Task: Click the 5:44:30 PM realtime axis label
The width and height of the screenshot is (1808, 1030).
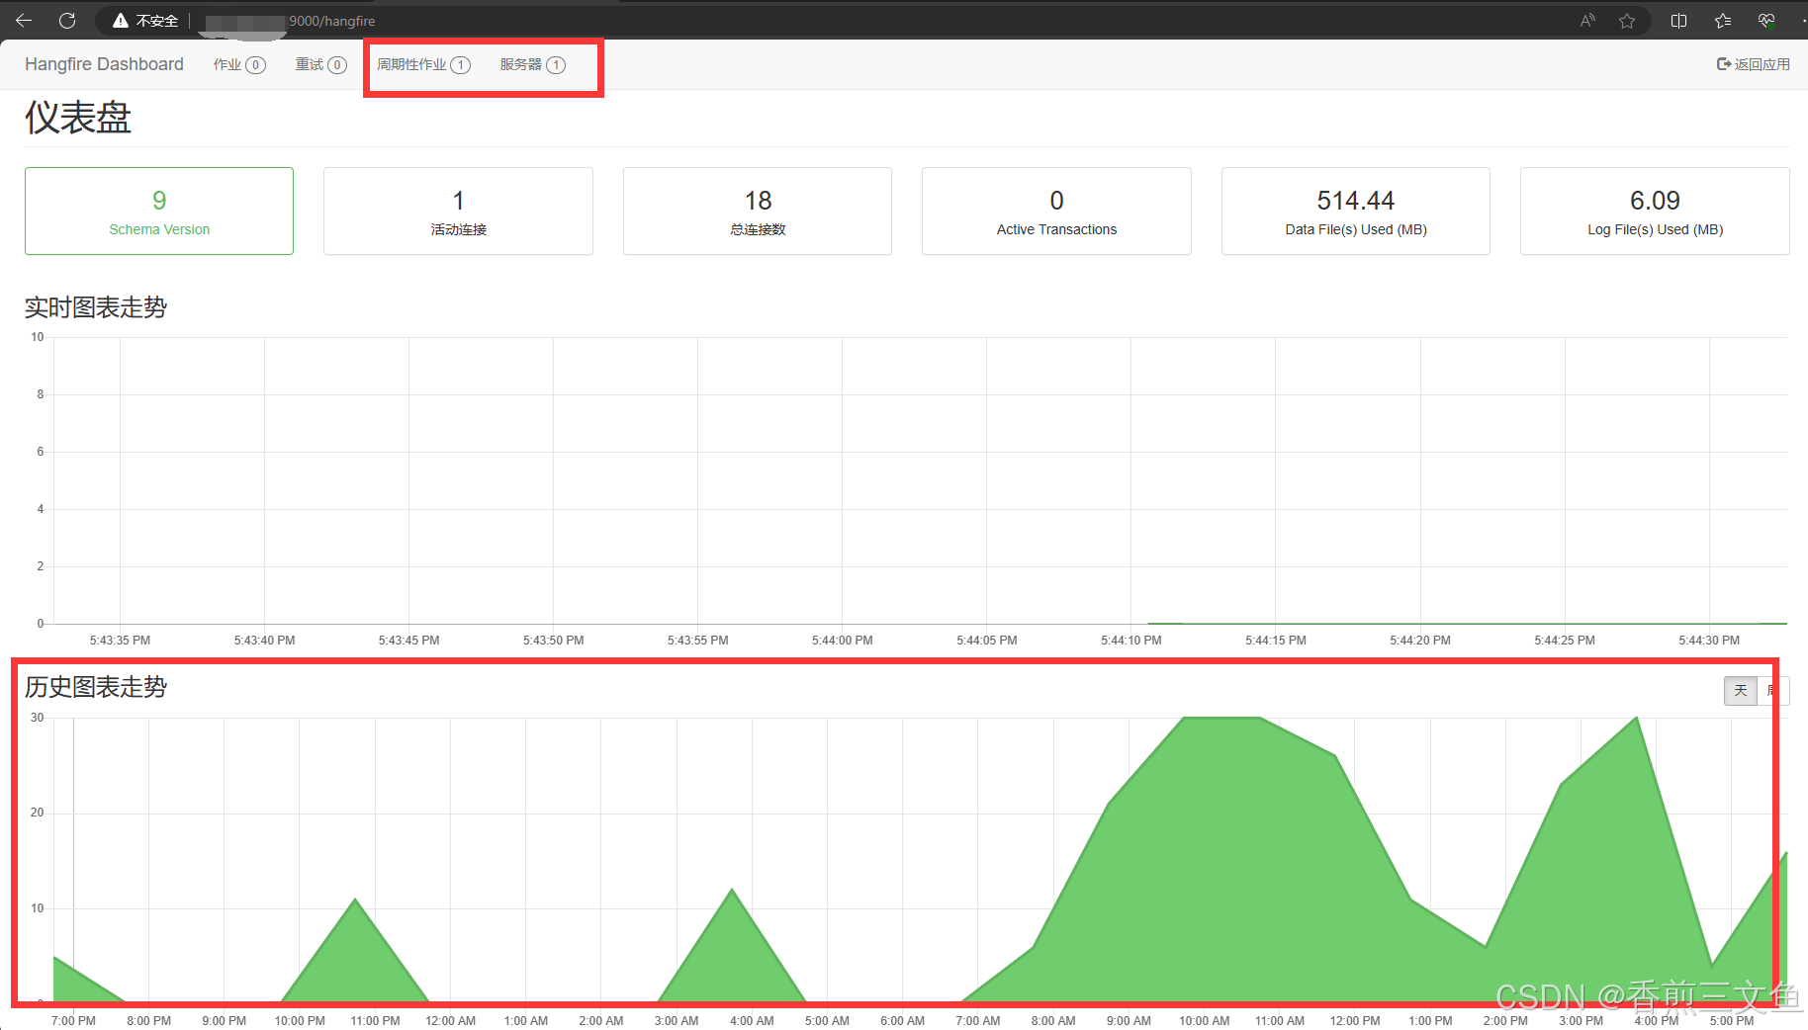Action: click(x=1709, y=641)
